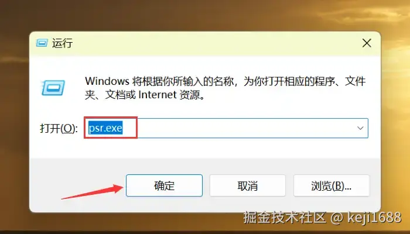
Task: Click the red arrow pointing to 确定
Action: [92, 192]
